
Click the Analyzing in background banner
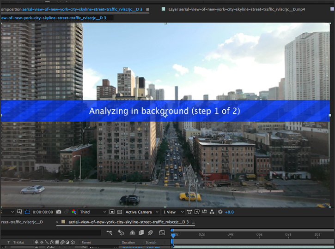165,111
